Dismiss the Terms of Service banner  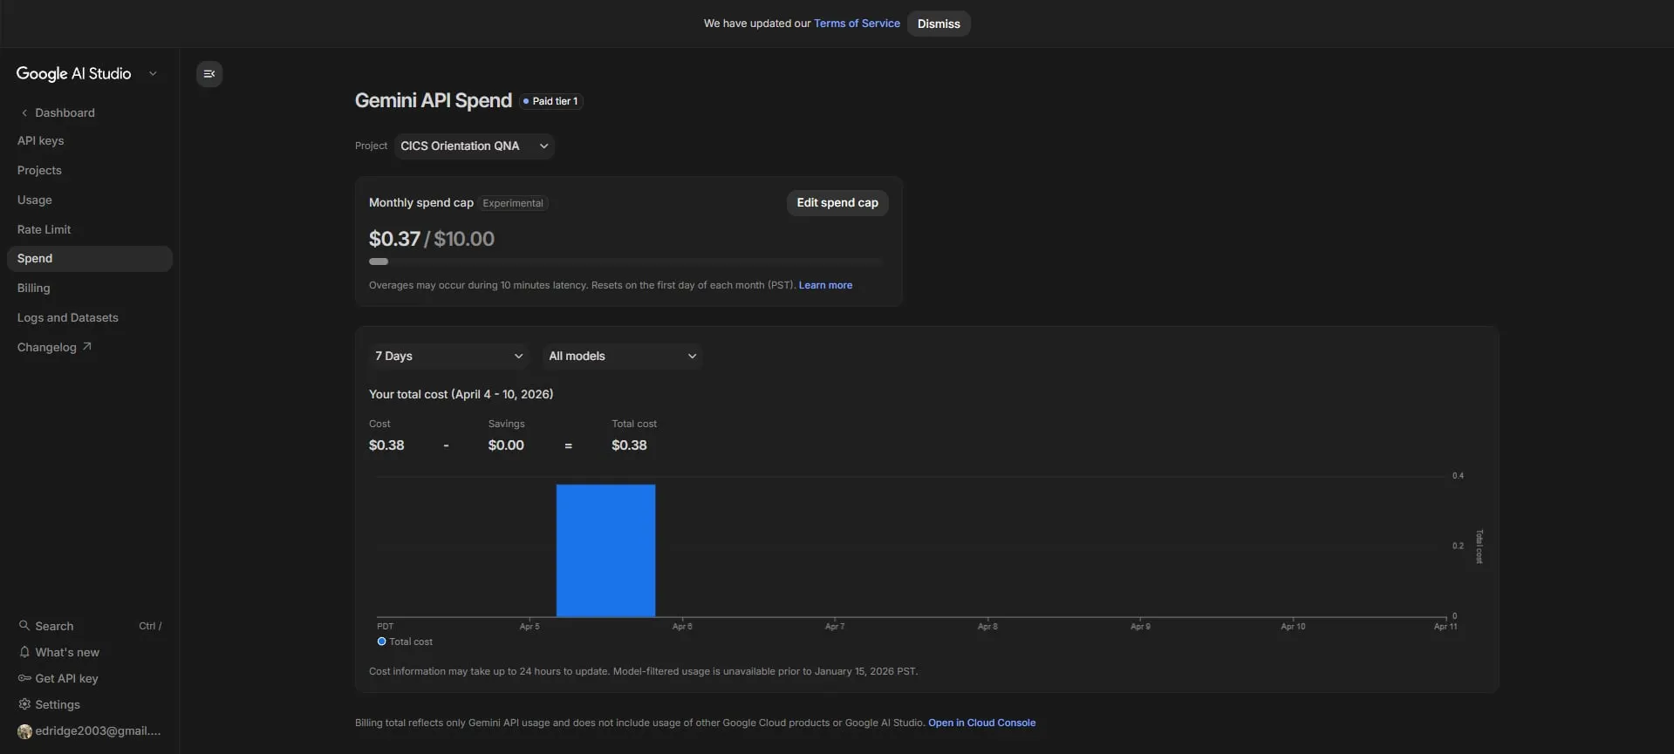[x=939, y=24]
